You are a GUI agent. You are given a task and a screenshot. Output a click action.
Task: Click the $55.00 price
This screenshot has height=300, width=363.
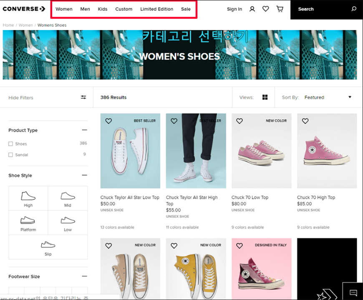click(173, 210)
